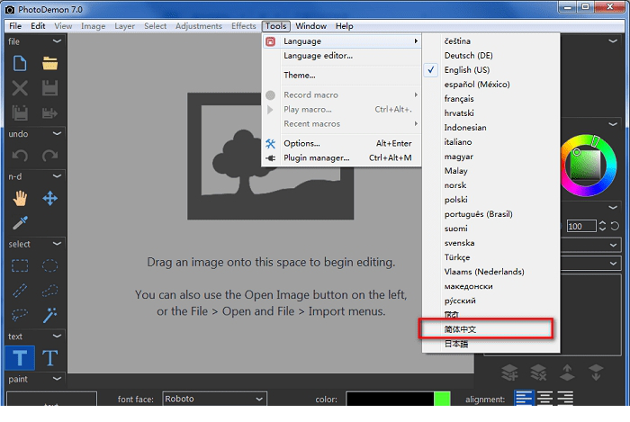630x422 pixels.
Task: Collapse the paint toolbox section
Action: pyautogui.click(x=57, y=379)
